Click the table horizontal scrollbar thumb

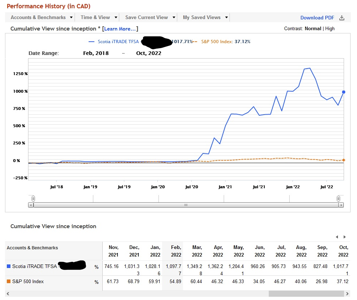pos(306,294)
